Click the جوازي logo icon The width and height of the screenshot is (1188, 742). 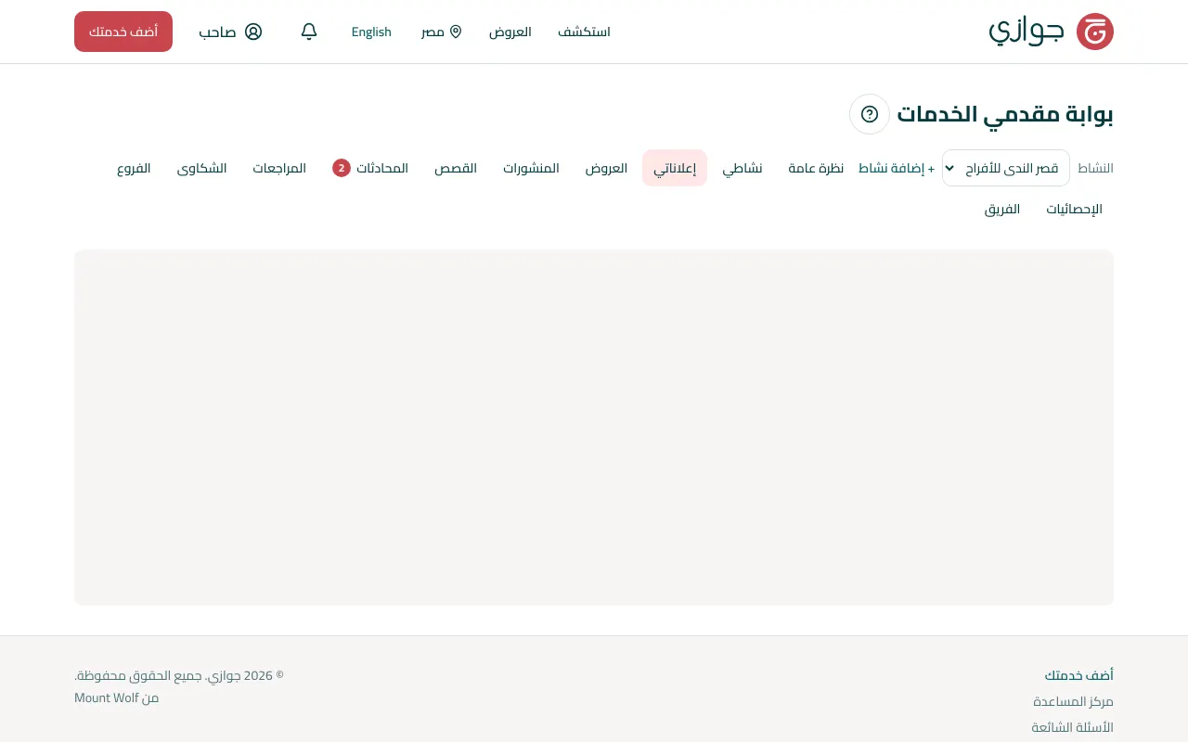pyautogui.click(x=1095, y=32)
